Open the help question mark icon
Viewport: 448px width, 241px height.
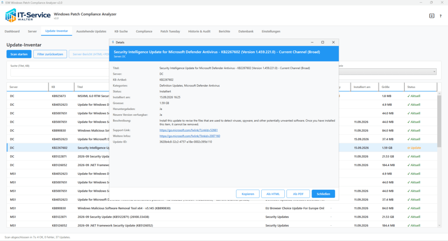coord(440,16)
